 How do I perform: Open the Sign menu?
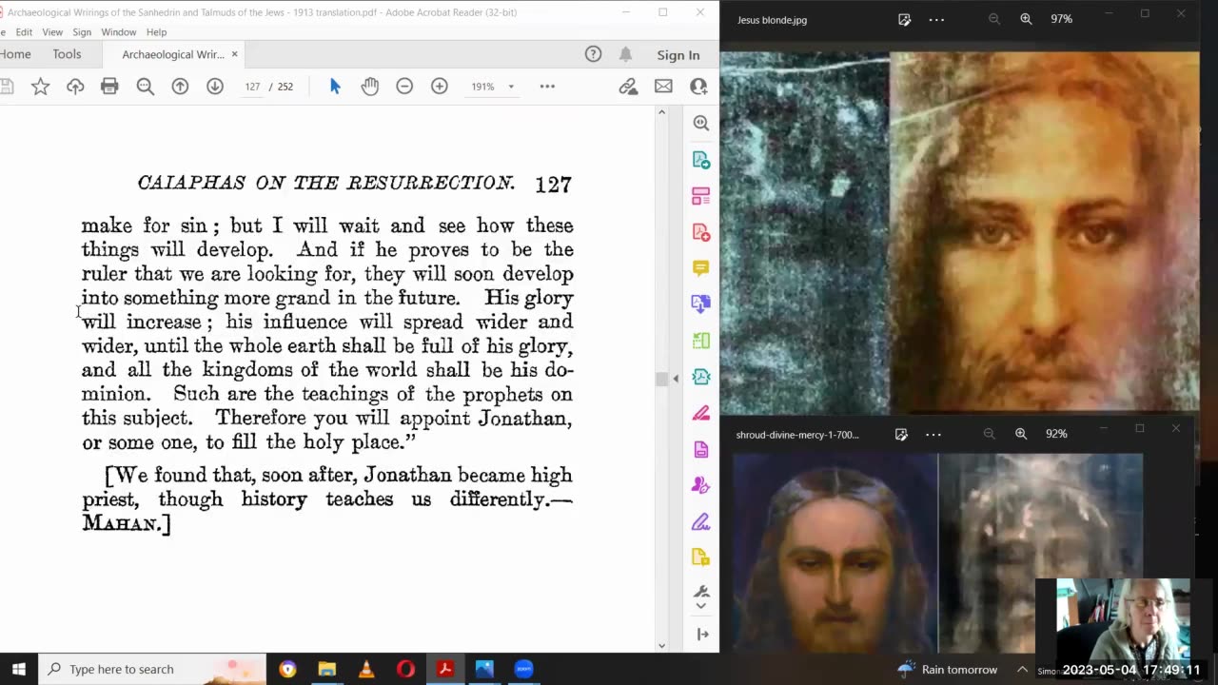tap(82, 32)
